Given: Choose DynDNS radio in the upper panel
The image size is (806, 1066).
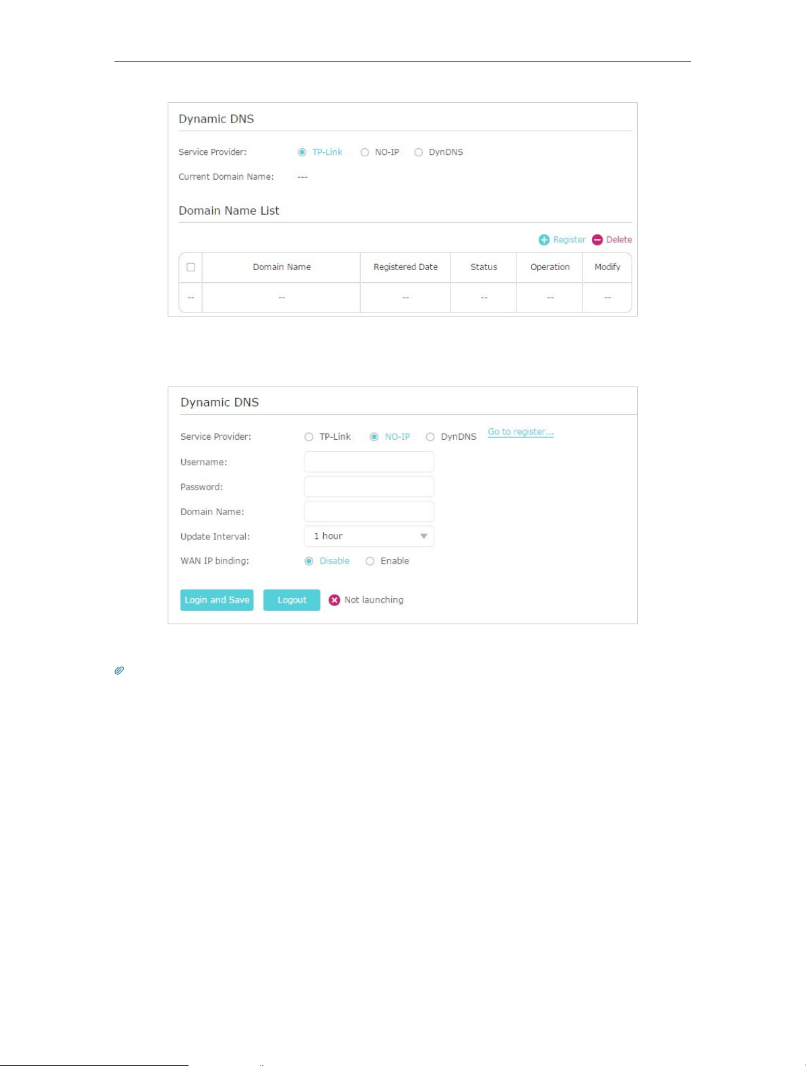Looking at the screenshot, I should [x=419, y=152].
